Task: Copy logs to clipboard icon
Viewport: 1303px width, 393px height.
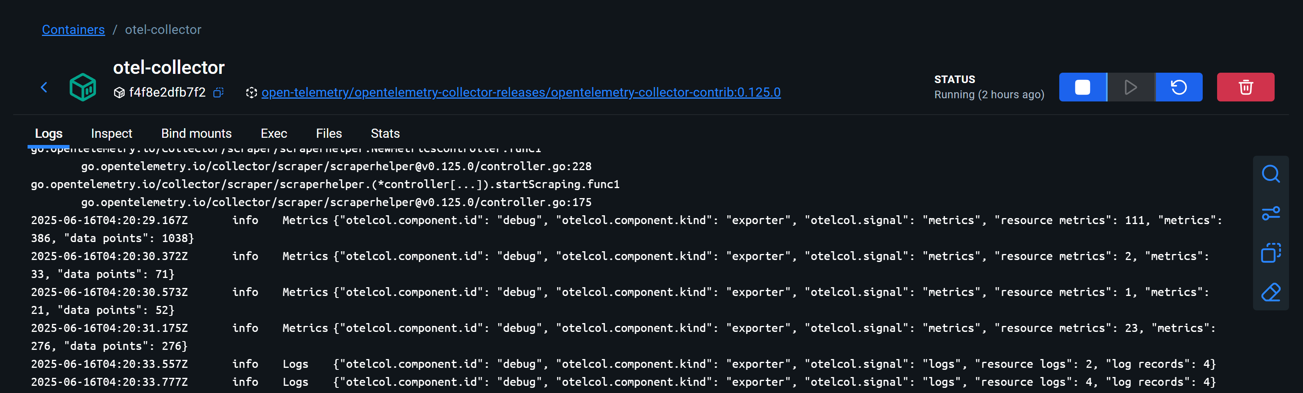Action: (1270, 252)
